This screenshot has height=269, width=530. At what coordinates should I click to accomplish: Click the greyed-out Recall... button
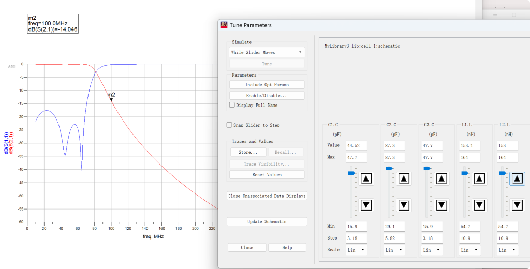click(286, 152)
